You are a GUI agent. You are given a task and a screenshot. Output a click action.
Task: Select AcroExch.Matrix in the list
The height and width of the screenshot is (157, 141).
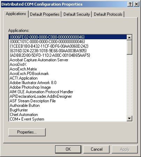tap(68, 69)
